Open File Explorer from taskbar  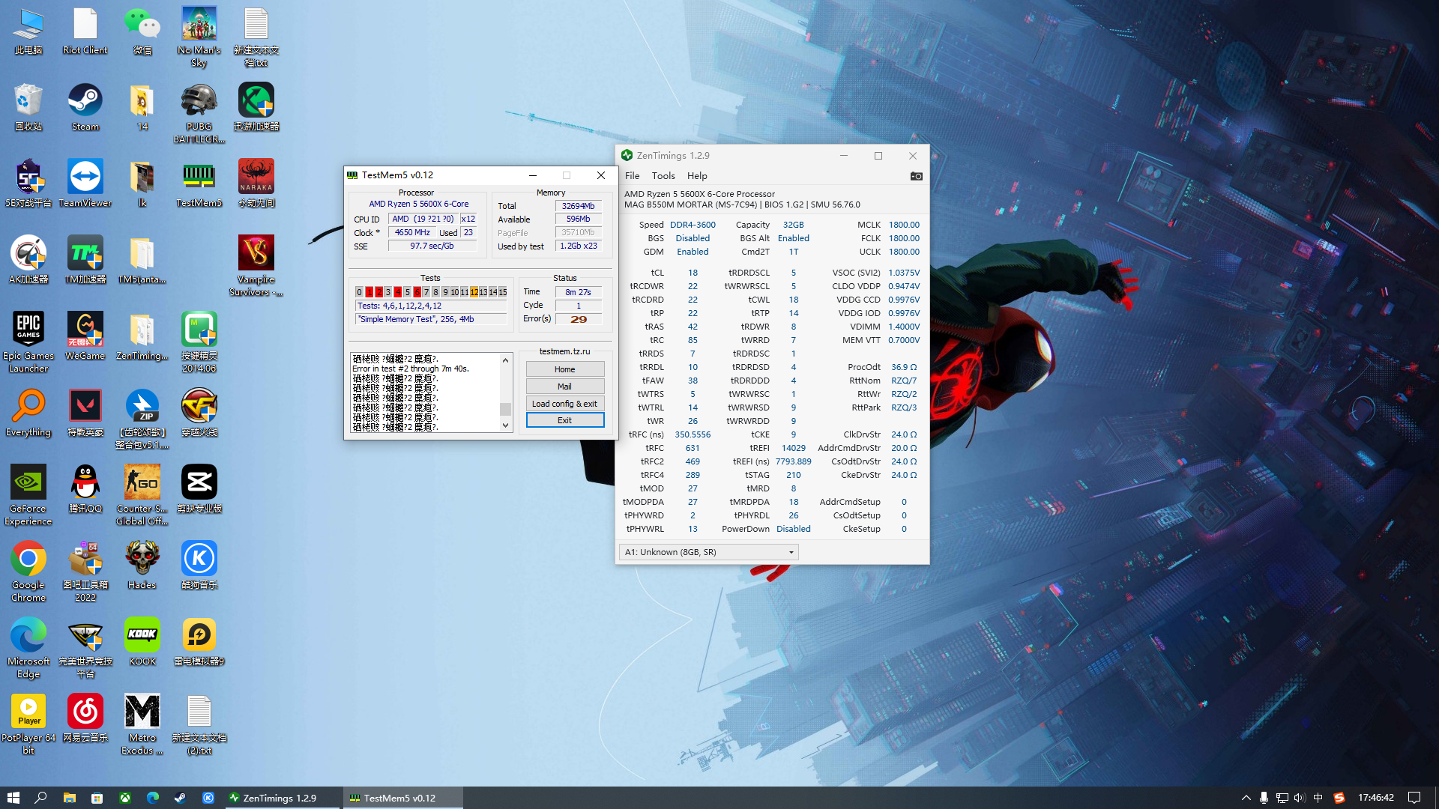point(69,798)
